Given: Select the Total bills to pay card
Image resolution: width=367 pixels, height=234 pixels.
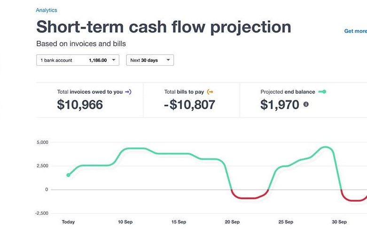Looking at the screenshot, I should click(x=191, y=100).
